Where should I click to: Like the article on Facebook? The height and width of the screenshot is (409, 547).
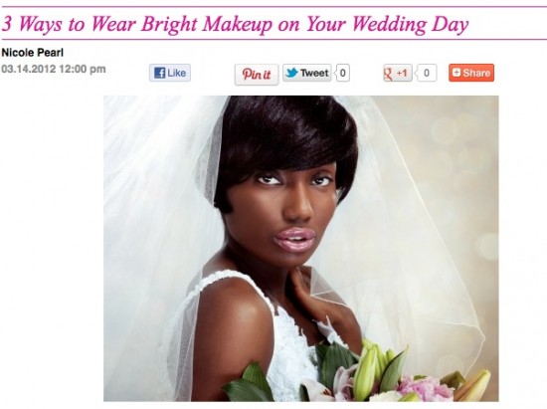(170, 73)
